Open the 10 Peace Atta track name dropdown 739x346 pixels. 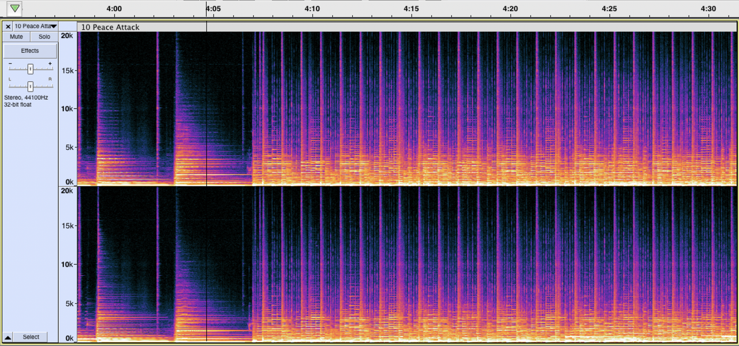(35, 27)
